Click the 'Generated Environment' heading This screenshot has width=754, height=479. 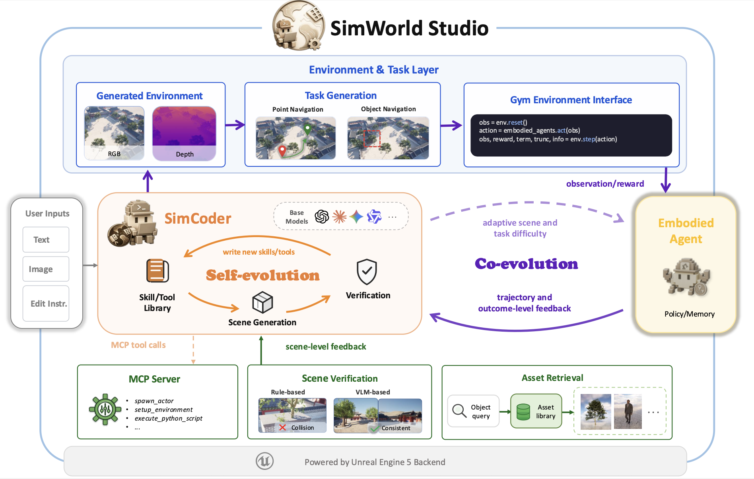[x=150, y=96]
